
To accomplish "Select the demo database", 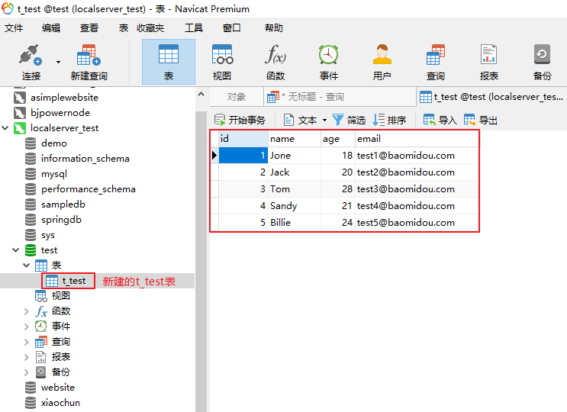I will (54, 143).
